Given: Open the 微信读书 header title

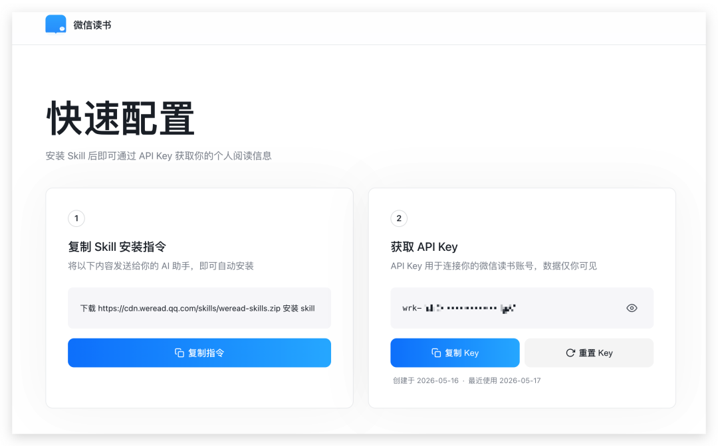Looking at the screenshot, I should click(x=92, y=25).
